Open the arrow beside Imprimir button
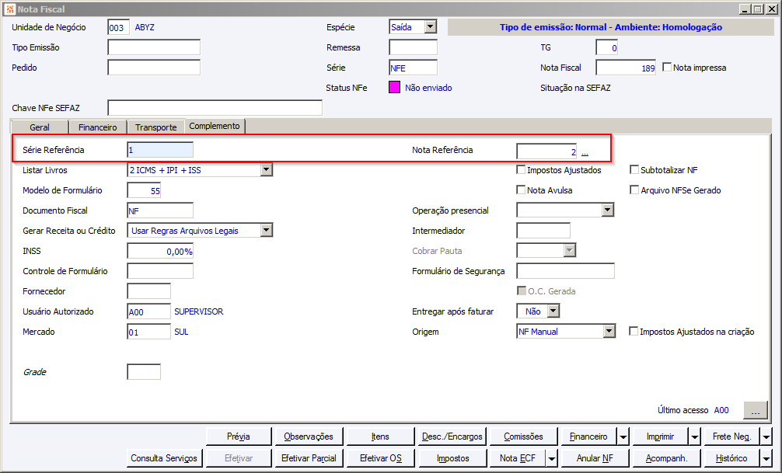 click(x=695, y=436)
